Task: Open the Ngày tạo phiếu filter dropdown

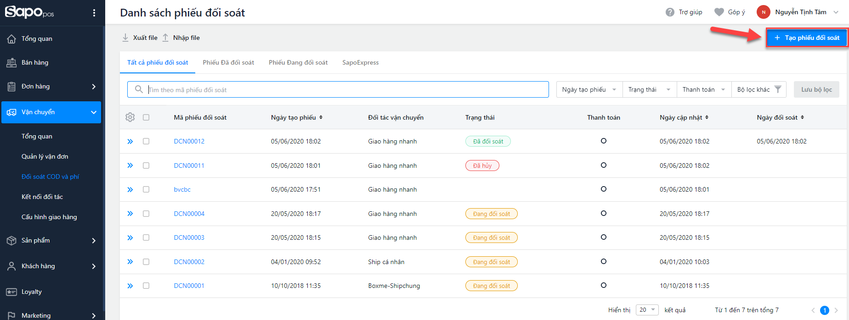Action: point(589,89)
